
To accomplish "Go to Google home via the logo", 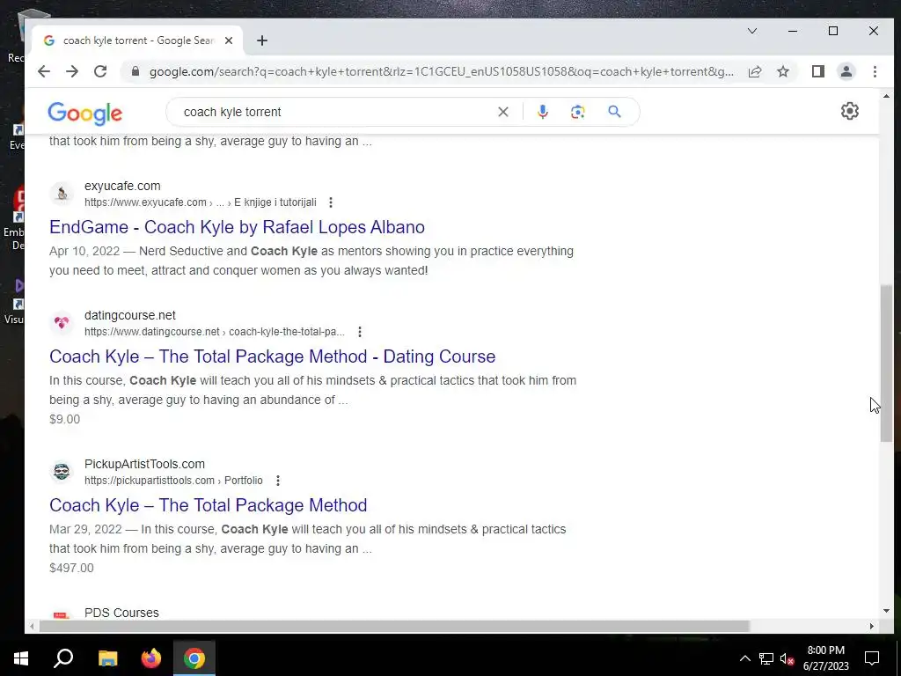I will pyautogui.click(x=85, y=114).
